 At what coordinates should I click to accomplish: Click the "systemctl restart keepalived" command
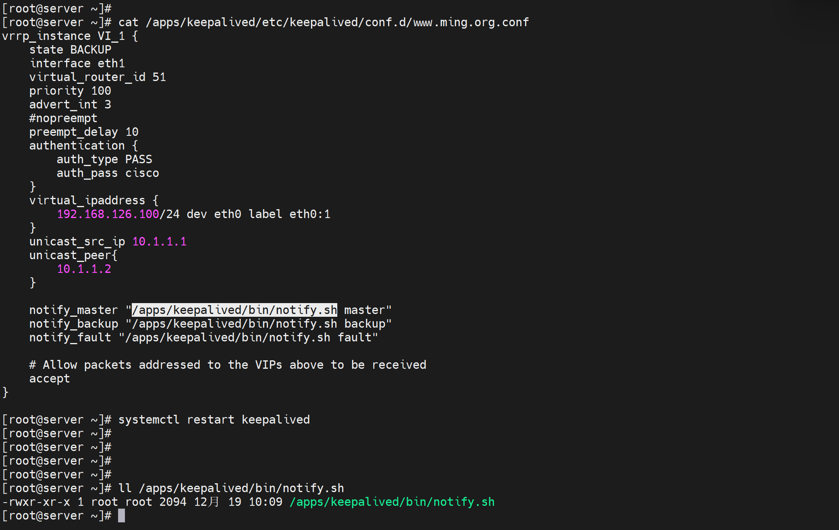coord(214,420)
